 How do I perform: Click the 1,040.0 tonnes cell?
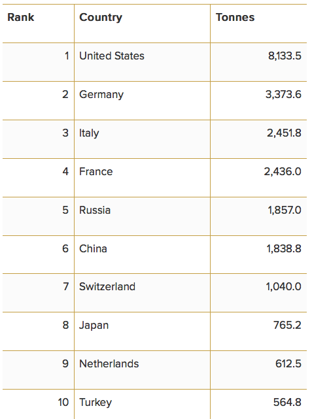point(284,287)
